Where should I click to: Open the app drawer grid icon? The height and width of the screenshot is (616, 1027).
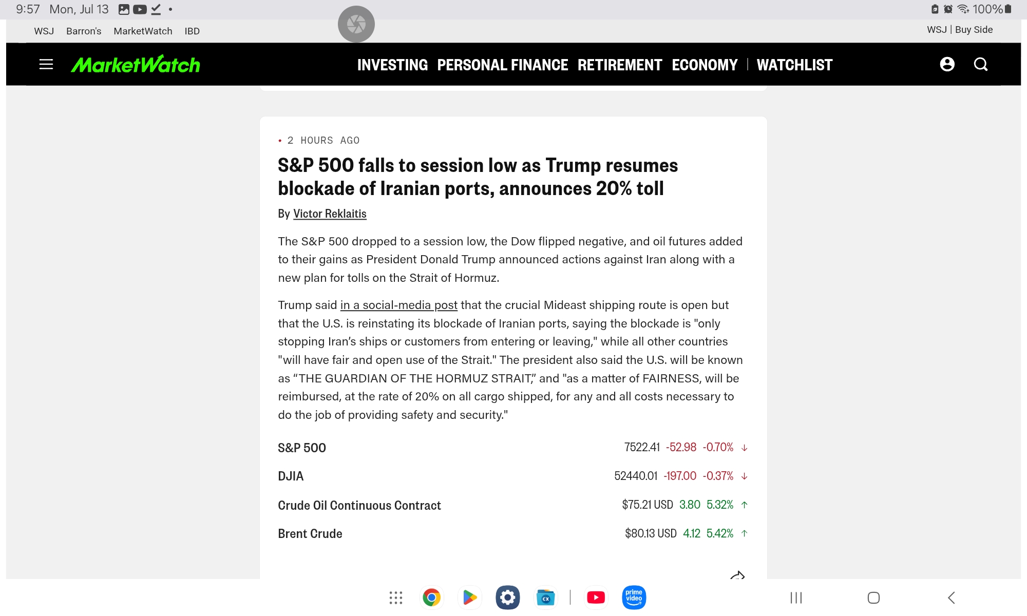point(395,598)
